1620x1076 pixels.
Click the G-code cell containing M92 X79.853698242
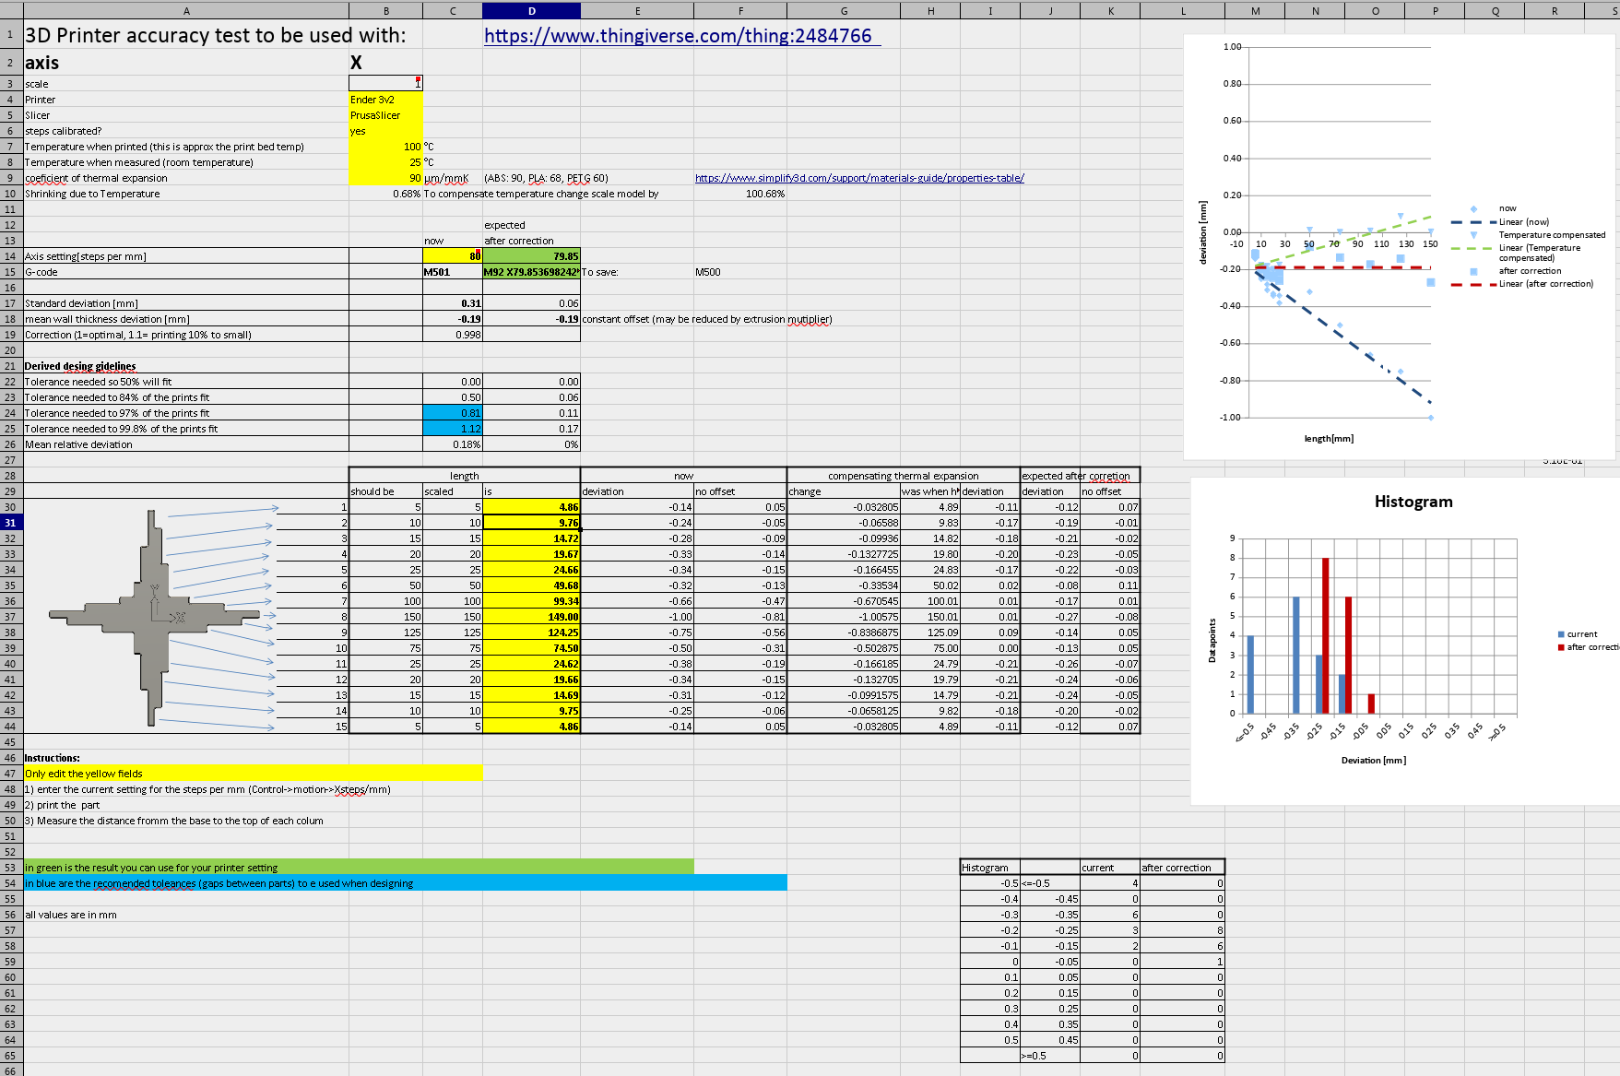click(x=531, y=272)
